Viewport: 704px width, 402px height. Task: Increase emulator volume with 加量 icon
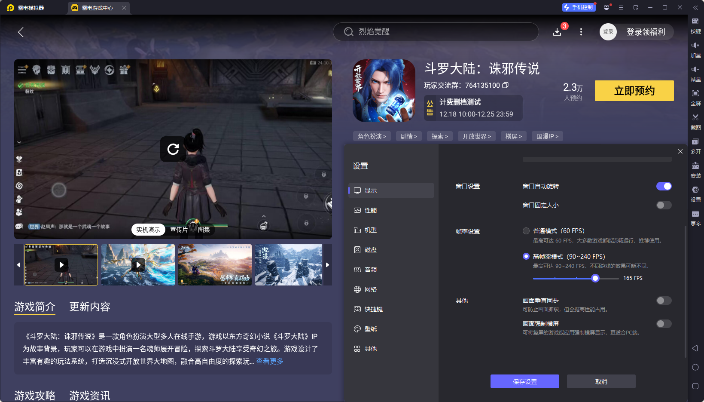click(x=696, y=49)
